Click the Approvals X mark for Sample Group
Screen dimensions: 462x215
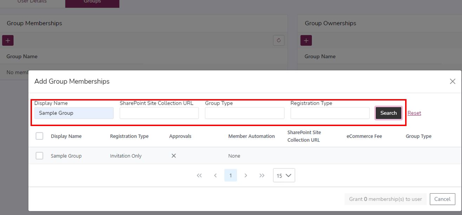point(173,155)
